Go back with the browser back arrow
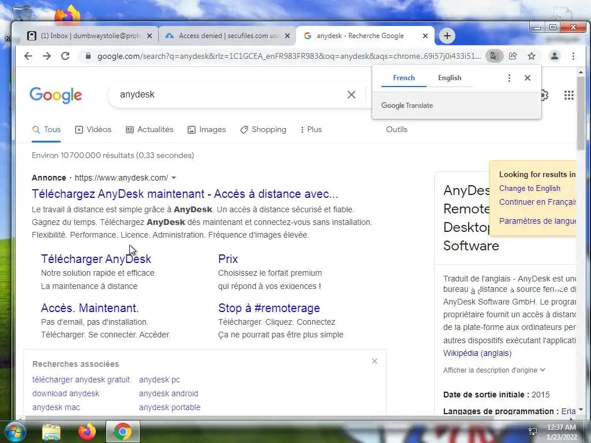Image resolution: width=591 pixels, height=443 pixels. coord(28,56)
